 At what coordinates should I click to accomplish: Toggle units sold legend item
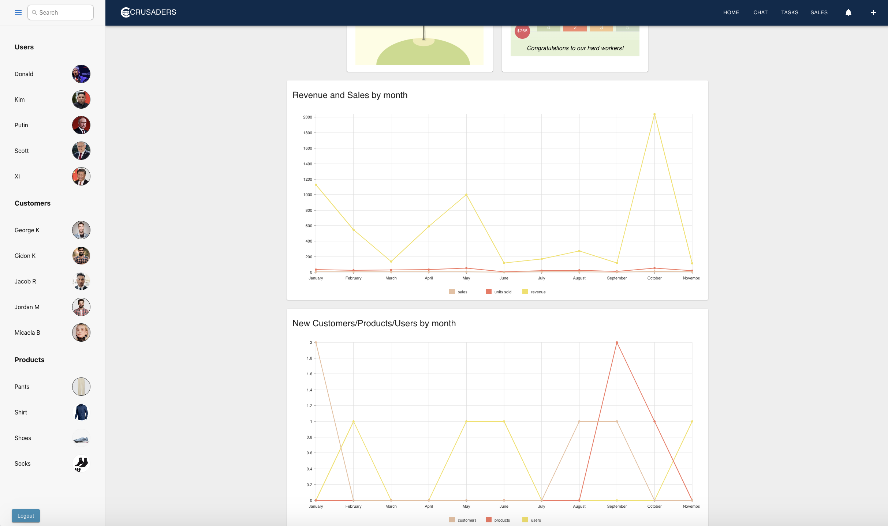point(499,292)
